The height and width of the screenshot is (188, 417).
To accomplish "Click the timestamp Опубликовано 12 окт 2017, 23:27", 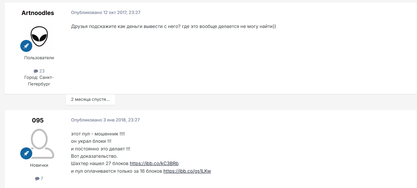I will coord(106,12).
